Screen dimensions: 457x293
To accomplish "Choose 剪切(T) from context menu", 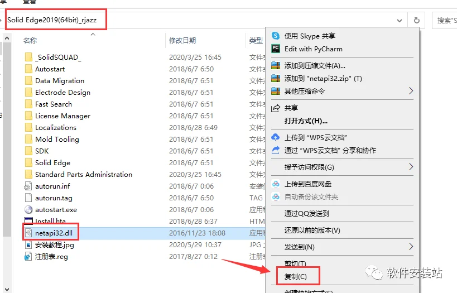I will [295, 263].
